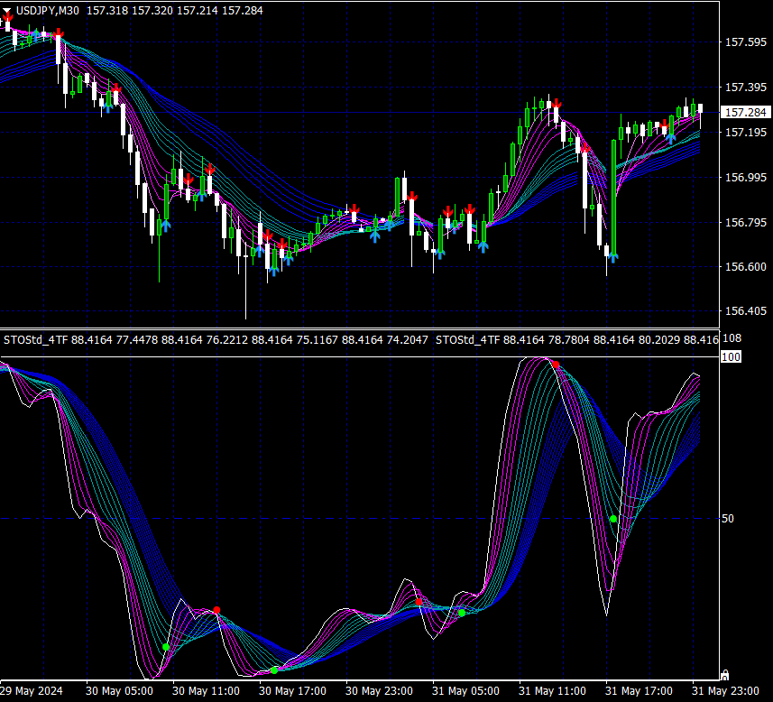The height and width of the screenshot is (702, 773).
Task: Click the 31 May 23:00 time label
Action: click(x=726, y=690)
